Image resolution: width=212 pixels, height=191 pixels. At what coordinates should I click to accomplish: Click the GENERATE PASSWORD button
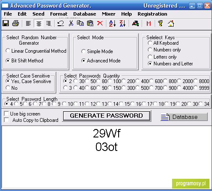pyautogui.click(x=106, y=116)
